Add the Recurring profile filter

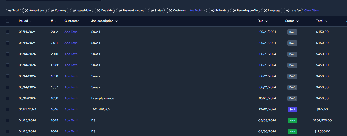(x=245, y=11)
